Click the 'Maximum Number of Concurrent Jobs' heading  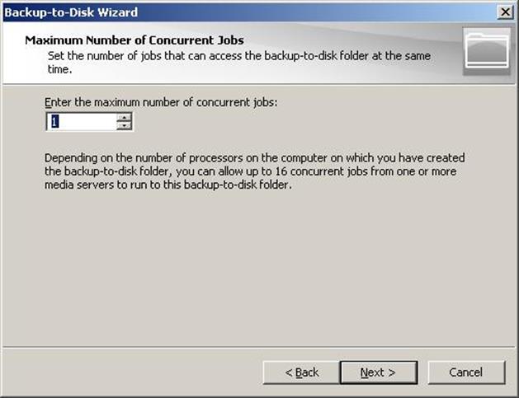click(134, 40)
